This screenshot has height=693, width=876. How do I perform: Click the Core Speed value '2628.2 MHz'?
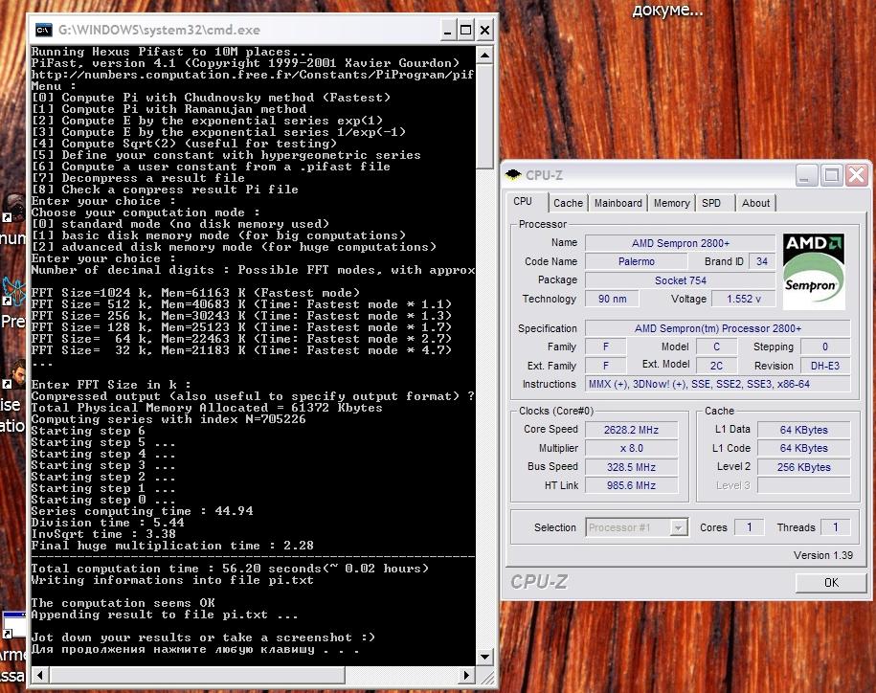[x=631, y=430]
